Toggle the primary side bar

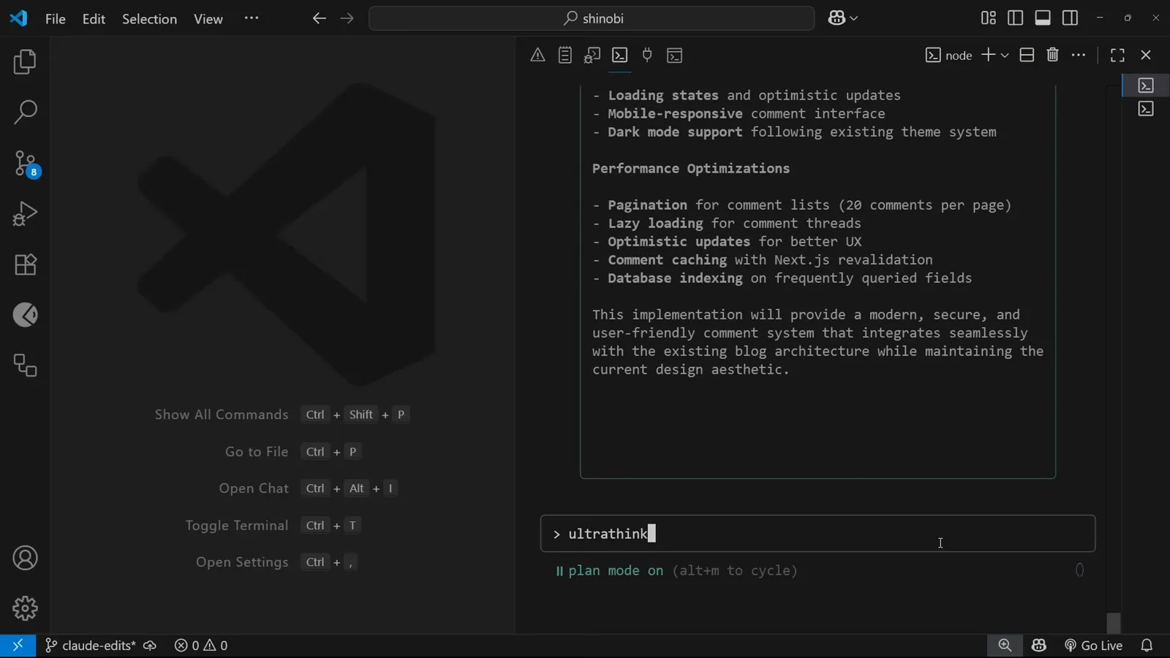click(x=1015, y=18)
